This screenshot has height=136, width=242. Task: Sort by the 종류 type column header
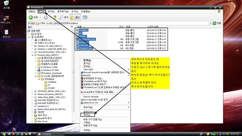click(x=135, y=27)
